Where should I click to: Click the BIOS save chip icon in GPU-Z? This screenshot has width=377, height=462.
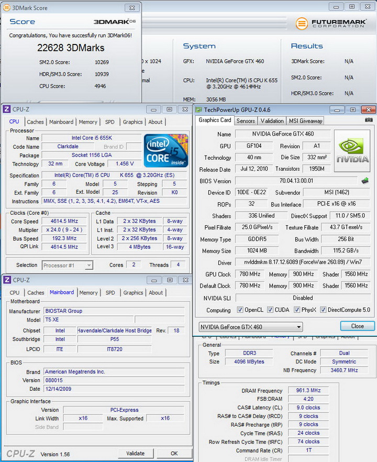tap(365, 181)
